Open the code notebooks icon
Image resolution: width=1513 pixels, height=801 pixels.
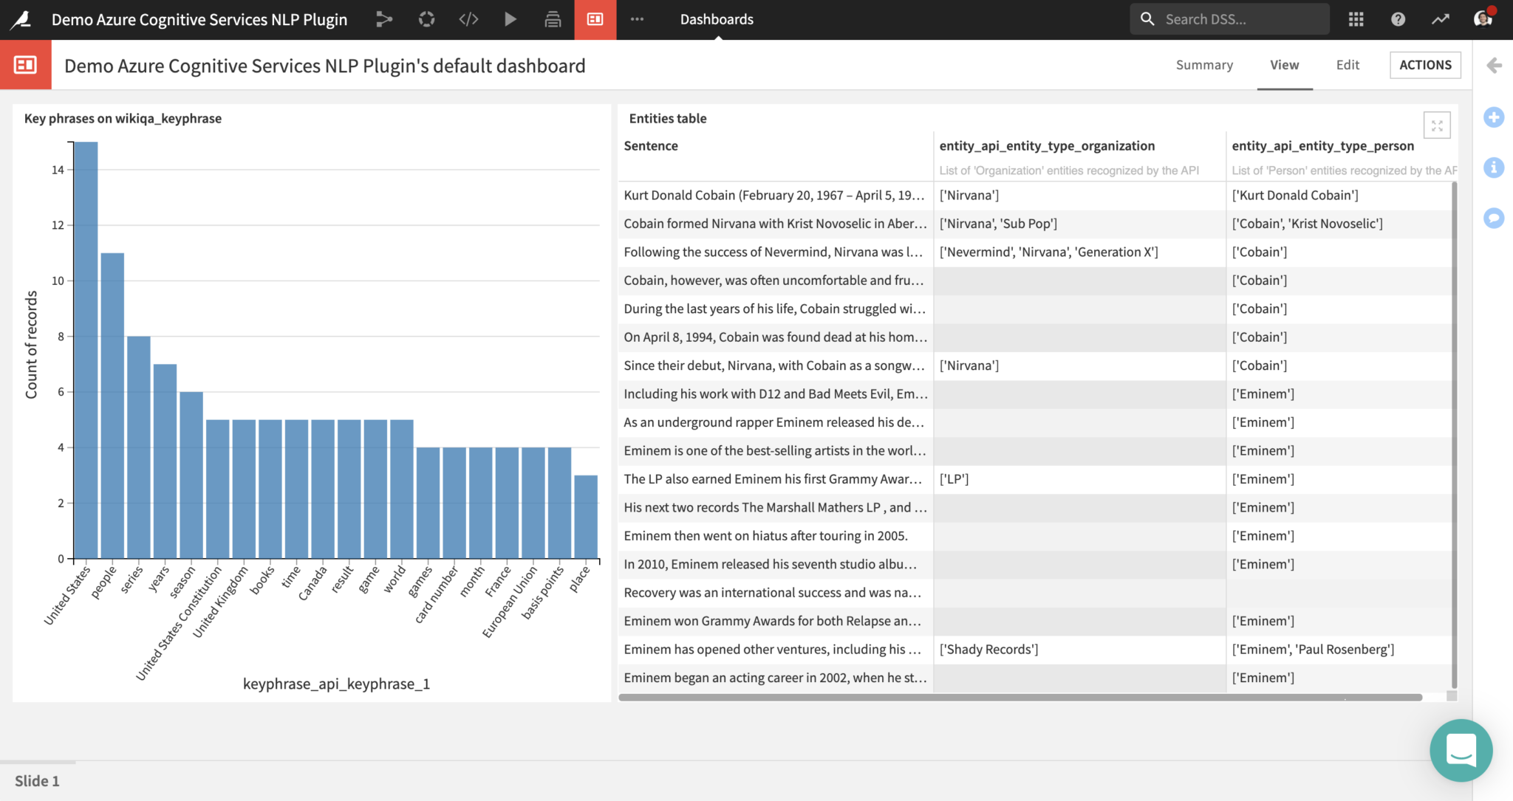[x=468, y=19]
